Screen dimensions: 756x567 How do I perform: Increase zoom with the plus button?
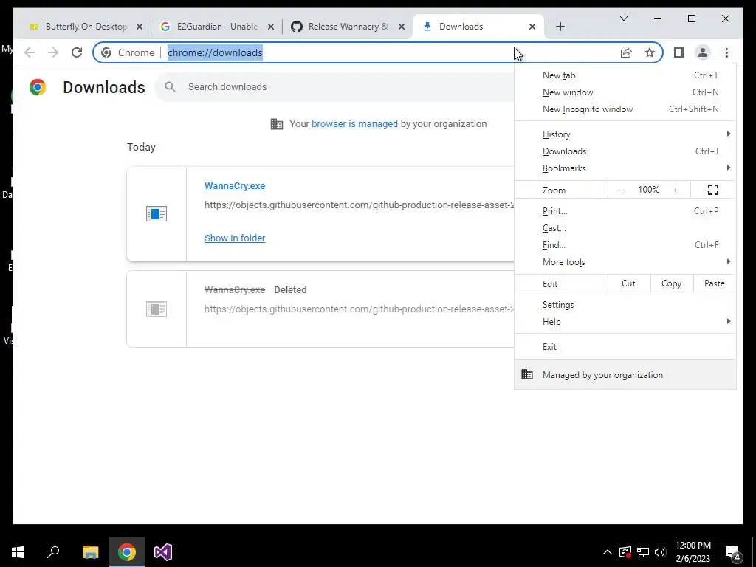coord(676,190)
